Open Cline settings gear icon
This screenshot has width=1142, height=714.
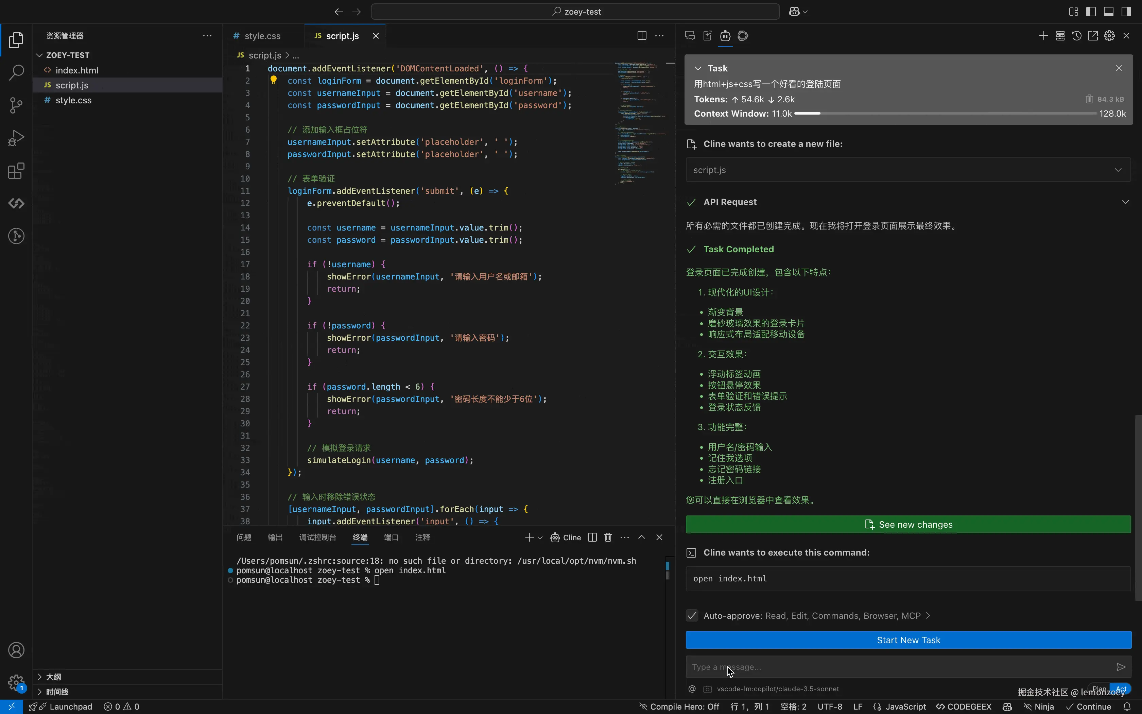coord(1109,36)
